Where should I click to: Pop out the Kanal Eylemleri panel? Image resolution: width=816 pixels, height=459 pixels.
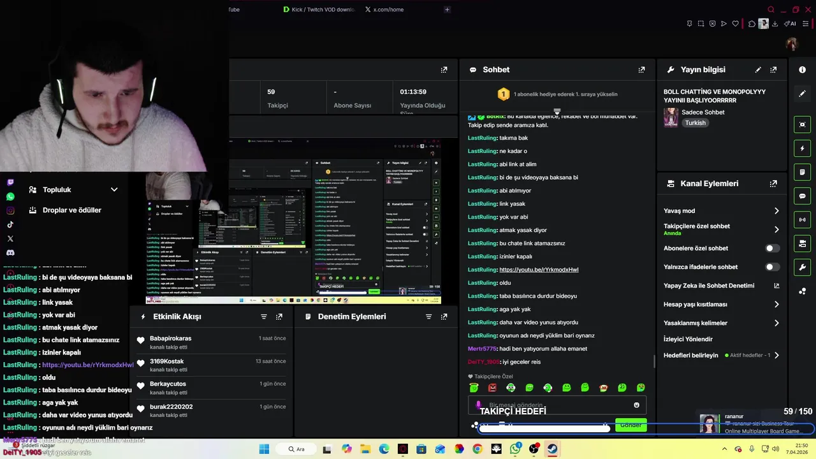pos(773,184)
